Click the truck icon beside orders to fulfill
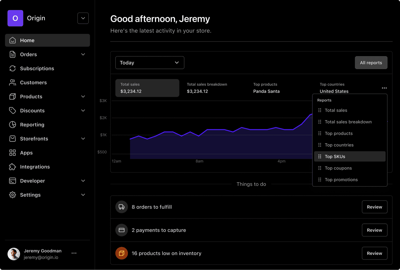Image resolution: width=400 pixels, height=270 pixels. (121, 207)
